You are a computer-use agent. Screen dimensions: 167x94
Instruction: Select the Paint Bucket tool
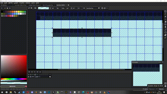165,27
